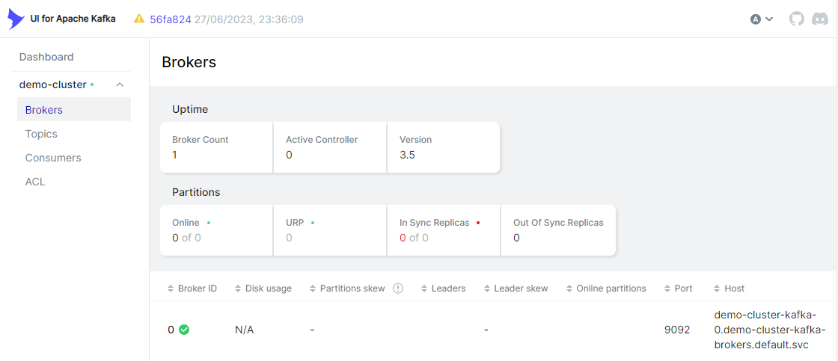838x361 pixels.
Task: Go to Topics section
Action: click(x=41, y=134)
